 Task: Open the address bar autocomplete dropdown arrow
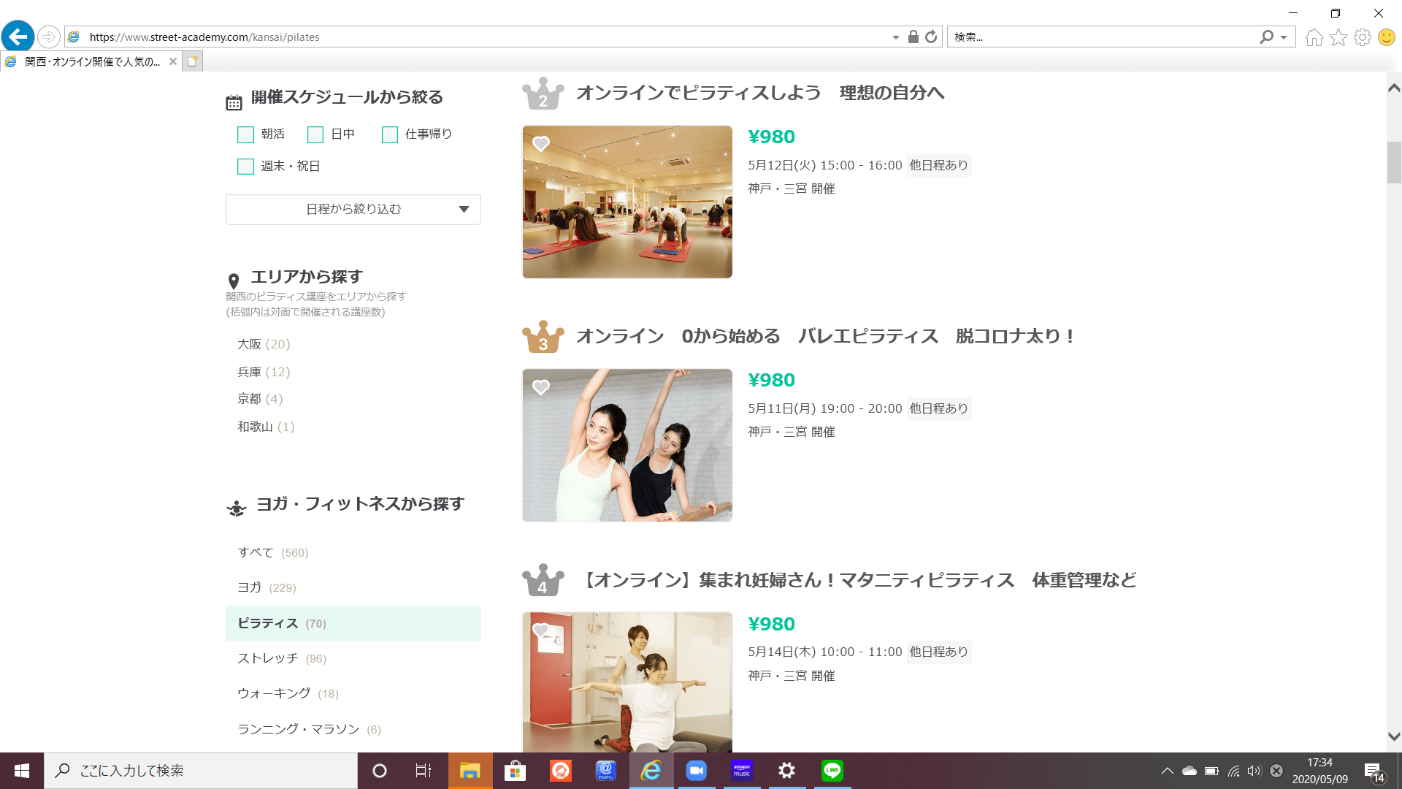point(895,37)
